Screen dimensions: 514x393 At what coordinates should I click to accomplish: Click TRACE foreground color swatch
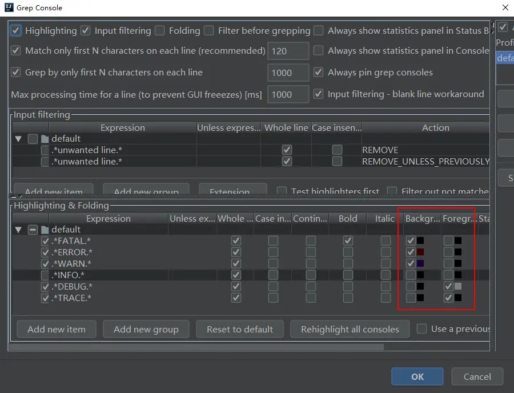pyautogui.click(x=458, y=298)
